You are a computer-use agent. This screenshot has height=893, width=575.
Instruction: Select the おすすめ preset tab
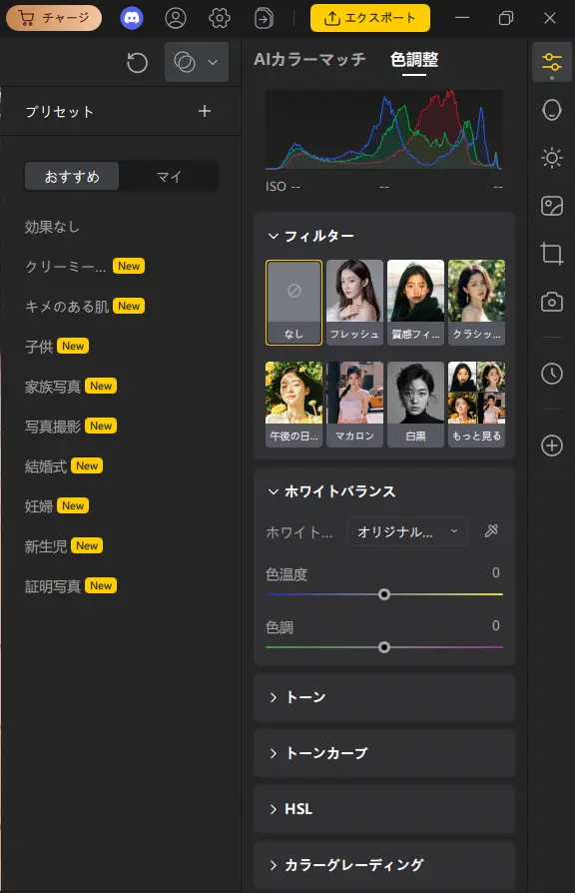tap(72, 177)
